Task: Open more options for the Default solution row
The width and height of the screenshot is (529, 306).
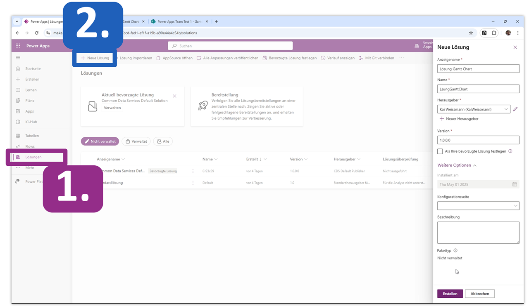Action: (x=193, y=183)
